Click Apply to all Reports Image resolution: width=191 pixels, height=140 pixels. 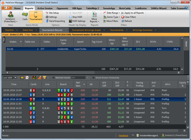point(133,13)
